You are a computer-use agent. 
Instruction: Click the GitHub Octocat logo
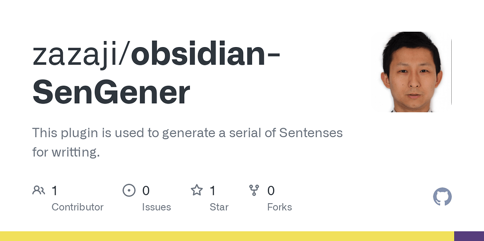tap(442, 197)
